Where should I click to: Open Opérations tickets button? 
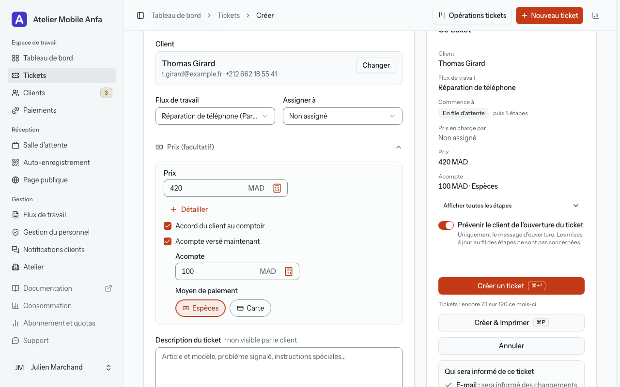pos(472,15)
